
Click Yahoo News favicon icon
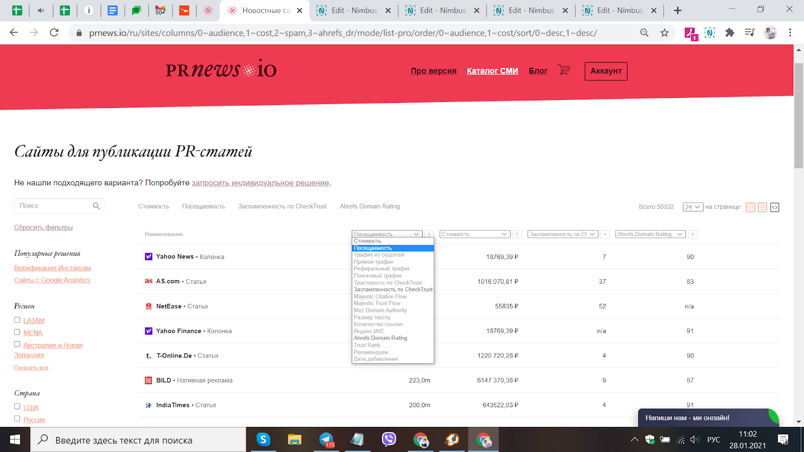(149, 257)
